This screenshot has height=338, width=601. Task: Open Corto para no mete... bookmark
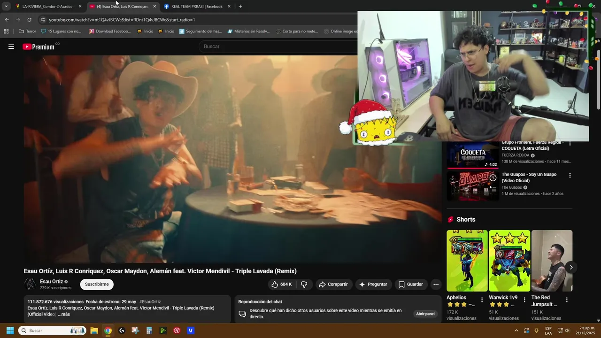(x=297, y=31)
